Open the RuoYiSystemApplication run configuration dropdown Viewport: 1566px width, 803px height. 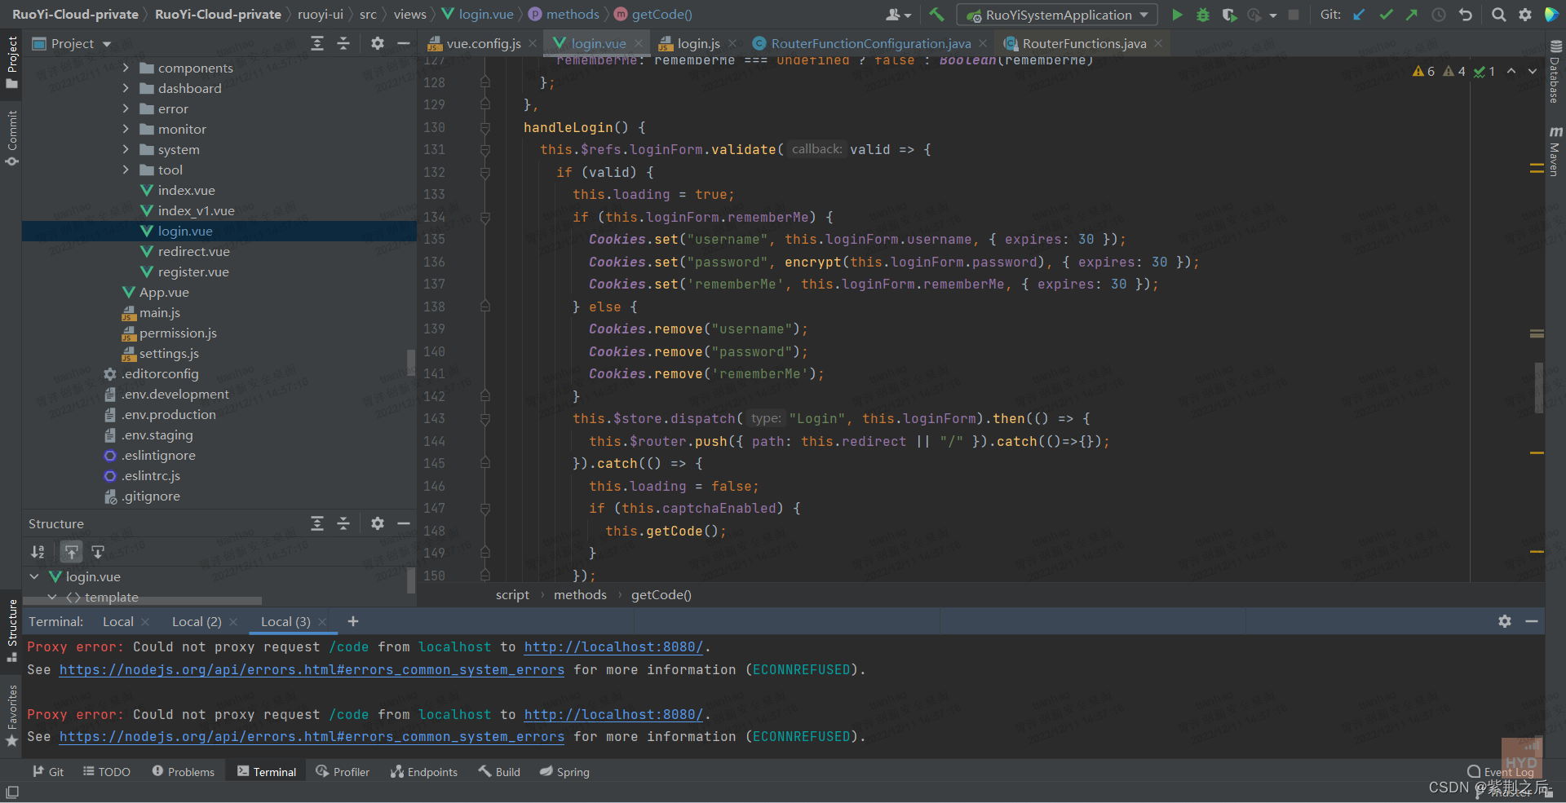tap(1058, 15)
